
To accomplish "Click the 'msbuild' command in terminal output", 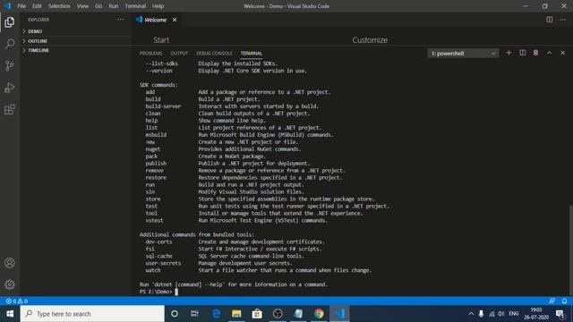I will tap(156, 135).
